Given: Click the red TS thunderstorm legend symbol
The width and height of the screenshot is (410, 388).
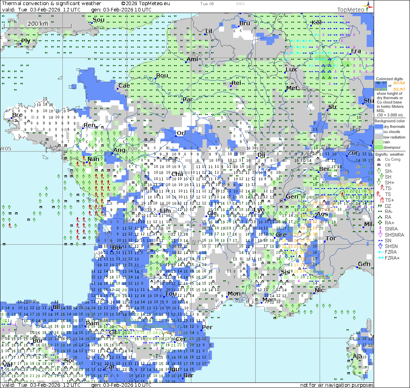Looking at the screenshot, I should click(378, 194).
